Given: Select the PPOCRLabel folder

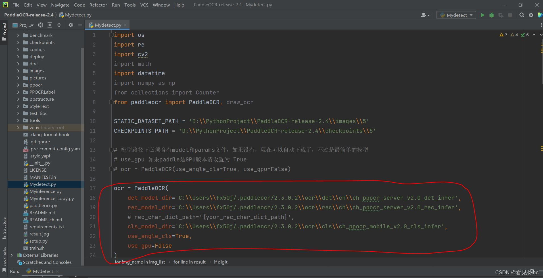Looking at the screenshot, I should 42,92.
